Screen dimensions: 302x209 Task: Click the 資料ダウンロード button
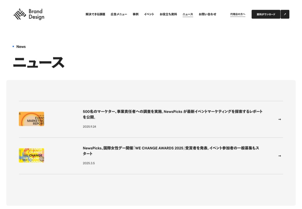coord(266,14)
